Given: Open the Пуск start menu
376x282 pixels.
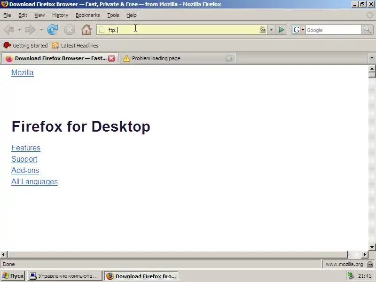Looking at the screenshot, I should click(13, 276).
